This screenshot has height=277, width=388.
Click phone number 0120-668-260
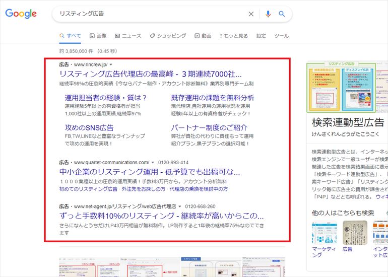point(200,206)
